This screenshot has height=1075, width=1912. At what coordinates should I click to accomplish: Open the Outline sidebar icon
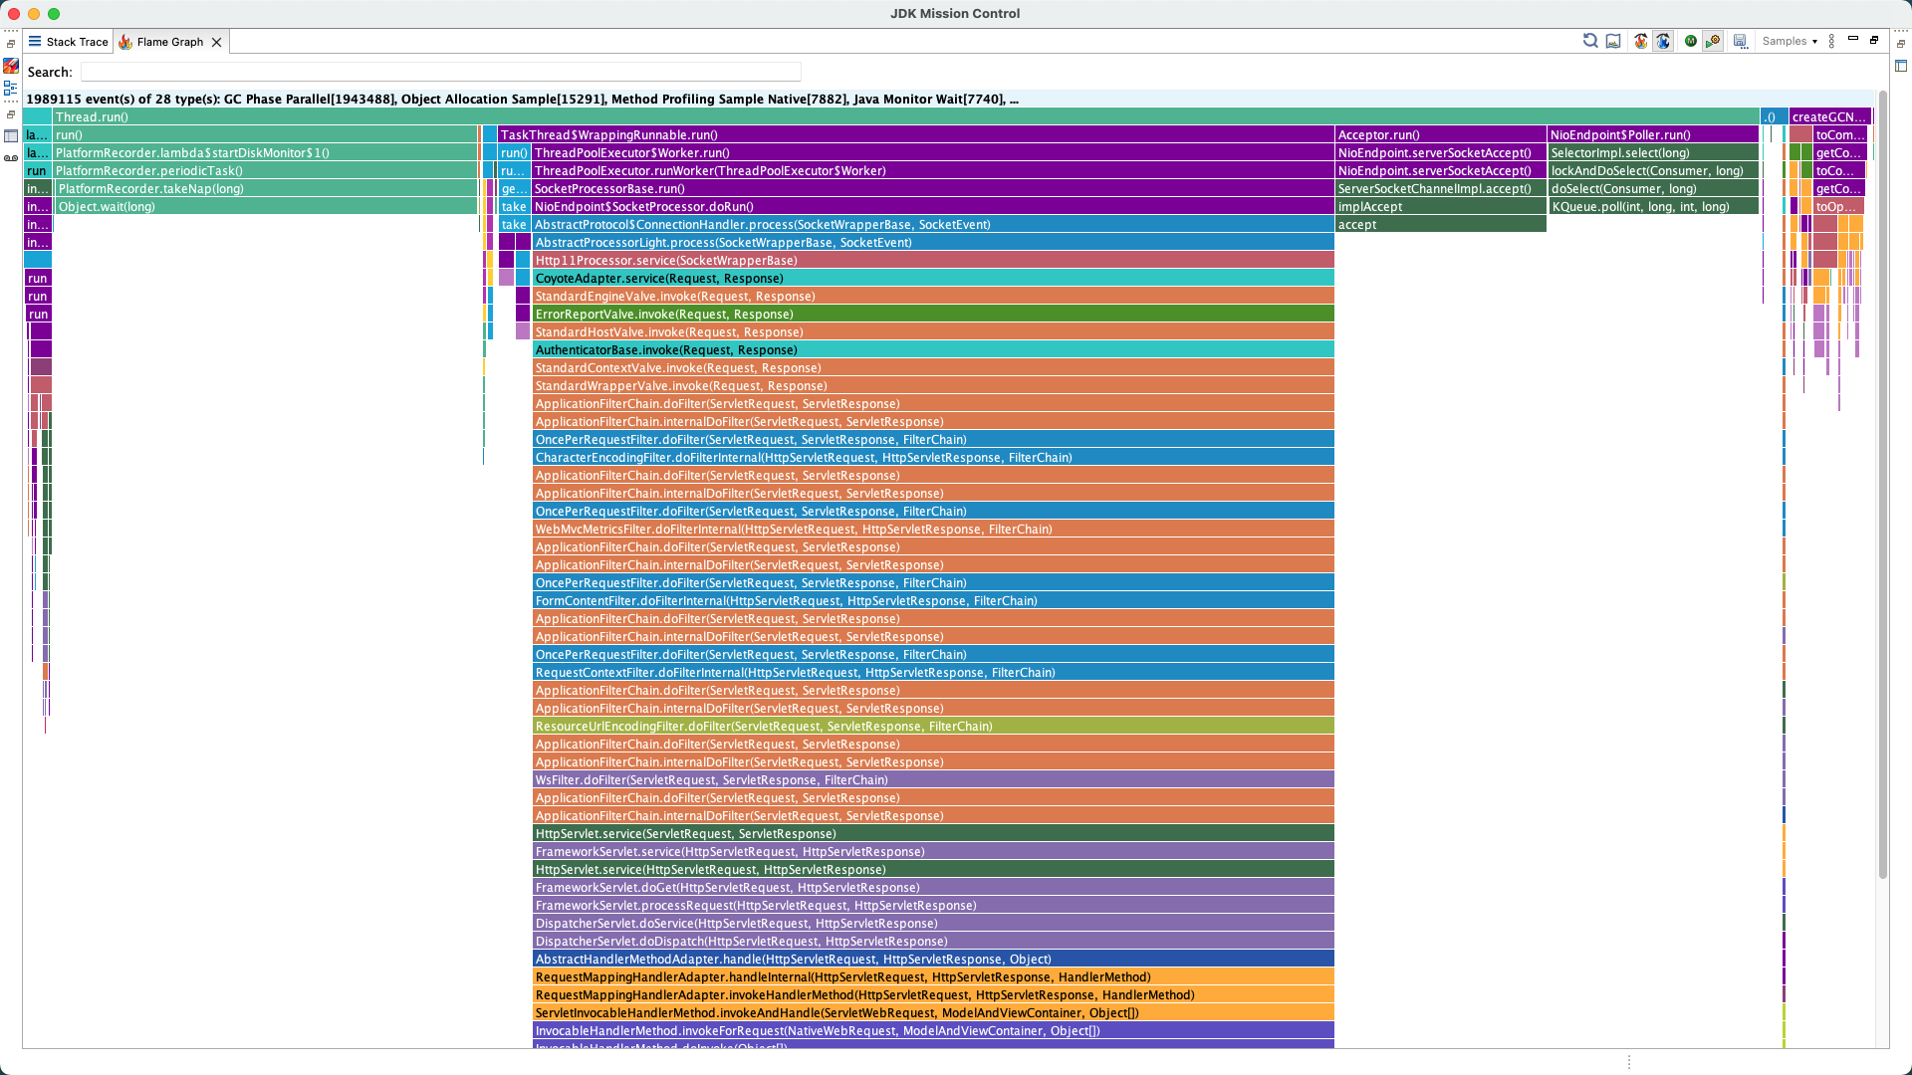click(11, 89)
